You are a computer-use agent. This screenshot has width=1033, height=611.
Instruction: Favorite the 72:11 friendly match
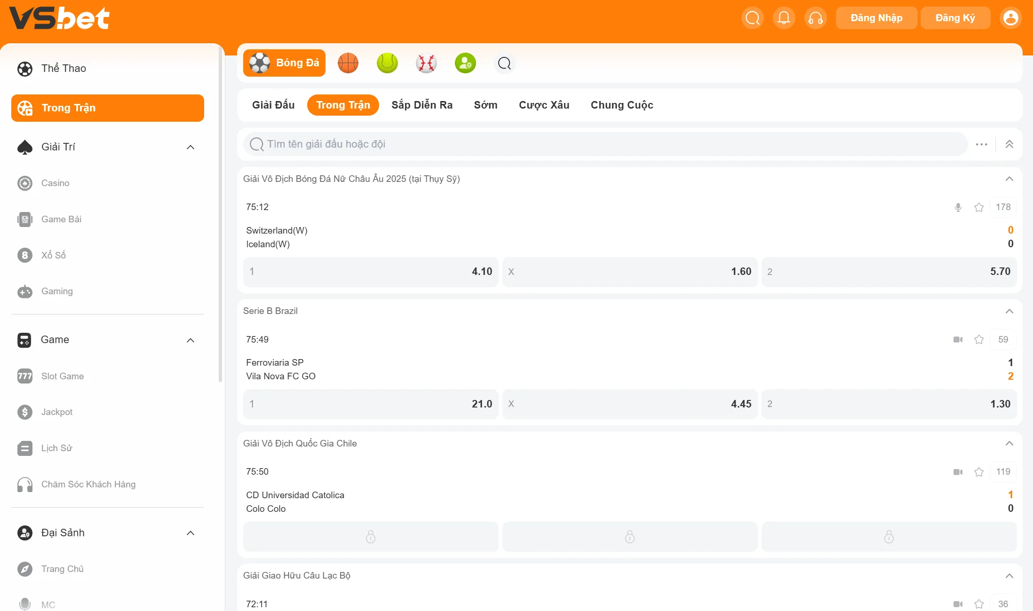click(979, 604)
